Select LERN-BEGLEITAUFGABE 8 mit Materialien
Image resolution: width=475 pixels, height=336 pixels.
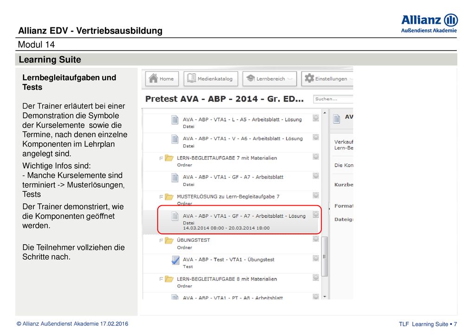pos(226,279)
